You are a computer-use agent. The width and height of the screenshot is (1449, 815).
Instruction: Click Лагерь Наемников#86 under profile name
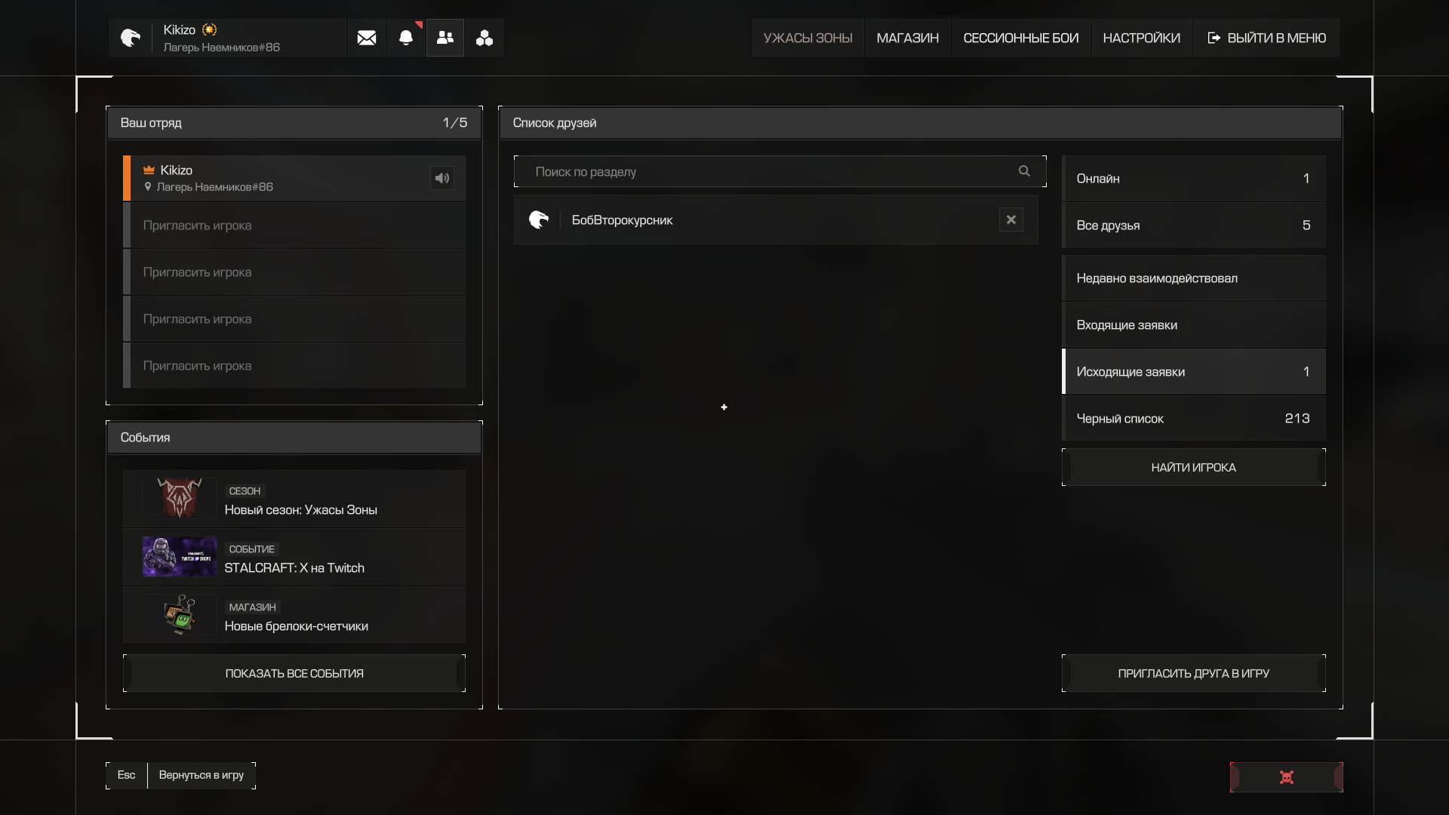click(x=221, y=47)
